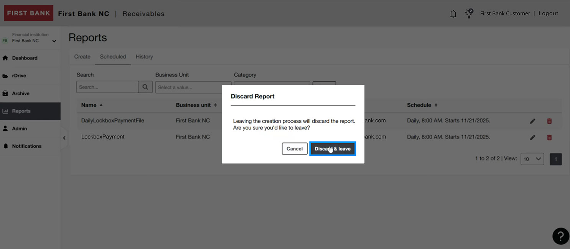570x249 pixels.
Task: Click the lightbulb icon with badge 2
Action: tap(469, 13)
